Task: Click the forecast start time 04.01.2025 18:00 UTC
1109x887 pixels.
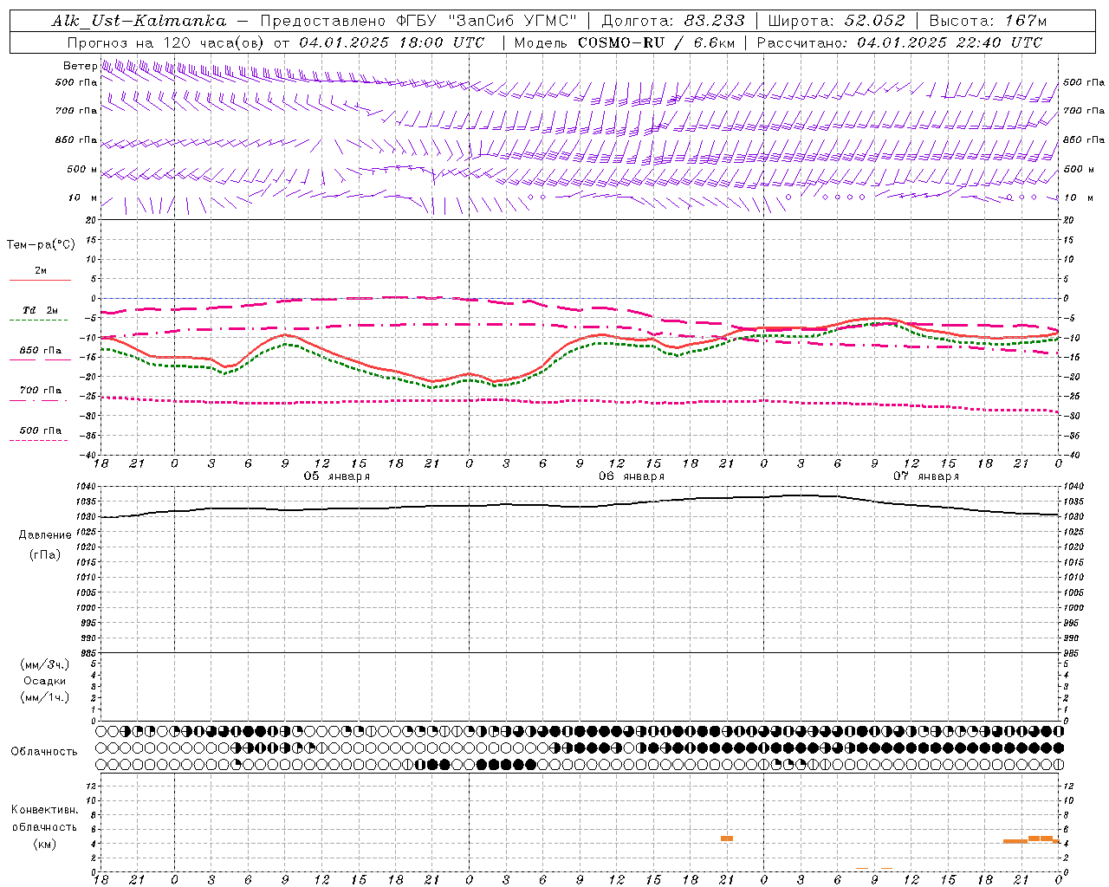Action: [392, 42]
